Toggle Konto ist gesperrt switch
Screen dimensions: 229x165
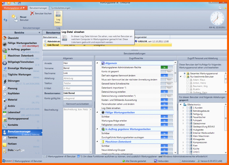[x=167, y=71]
